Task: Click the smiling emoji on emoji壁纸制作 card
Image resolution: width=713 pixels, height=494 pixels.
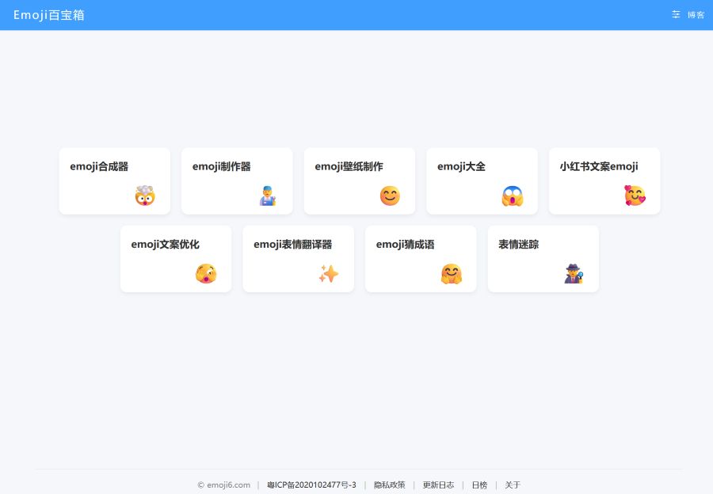Action: (x=390, y=195)
